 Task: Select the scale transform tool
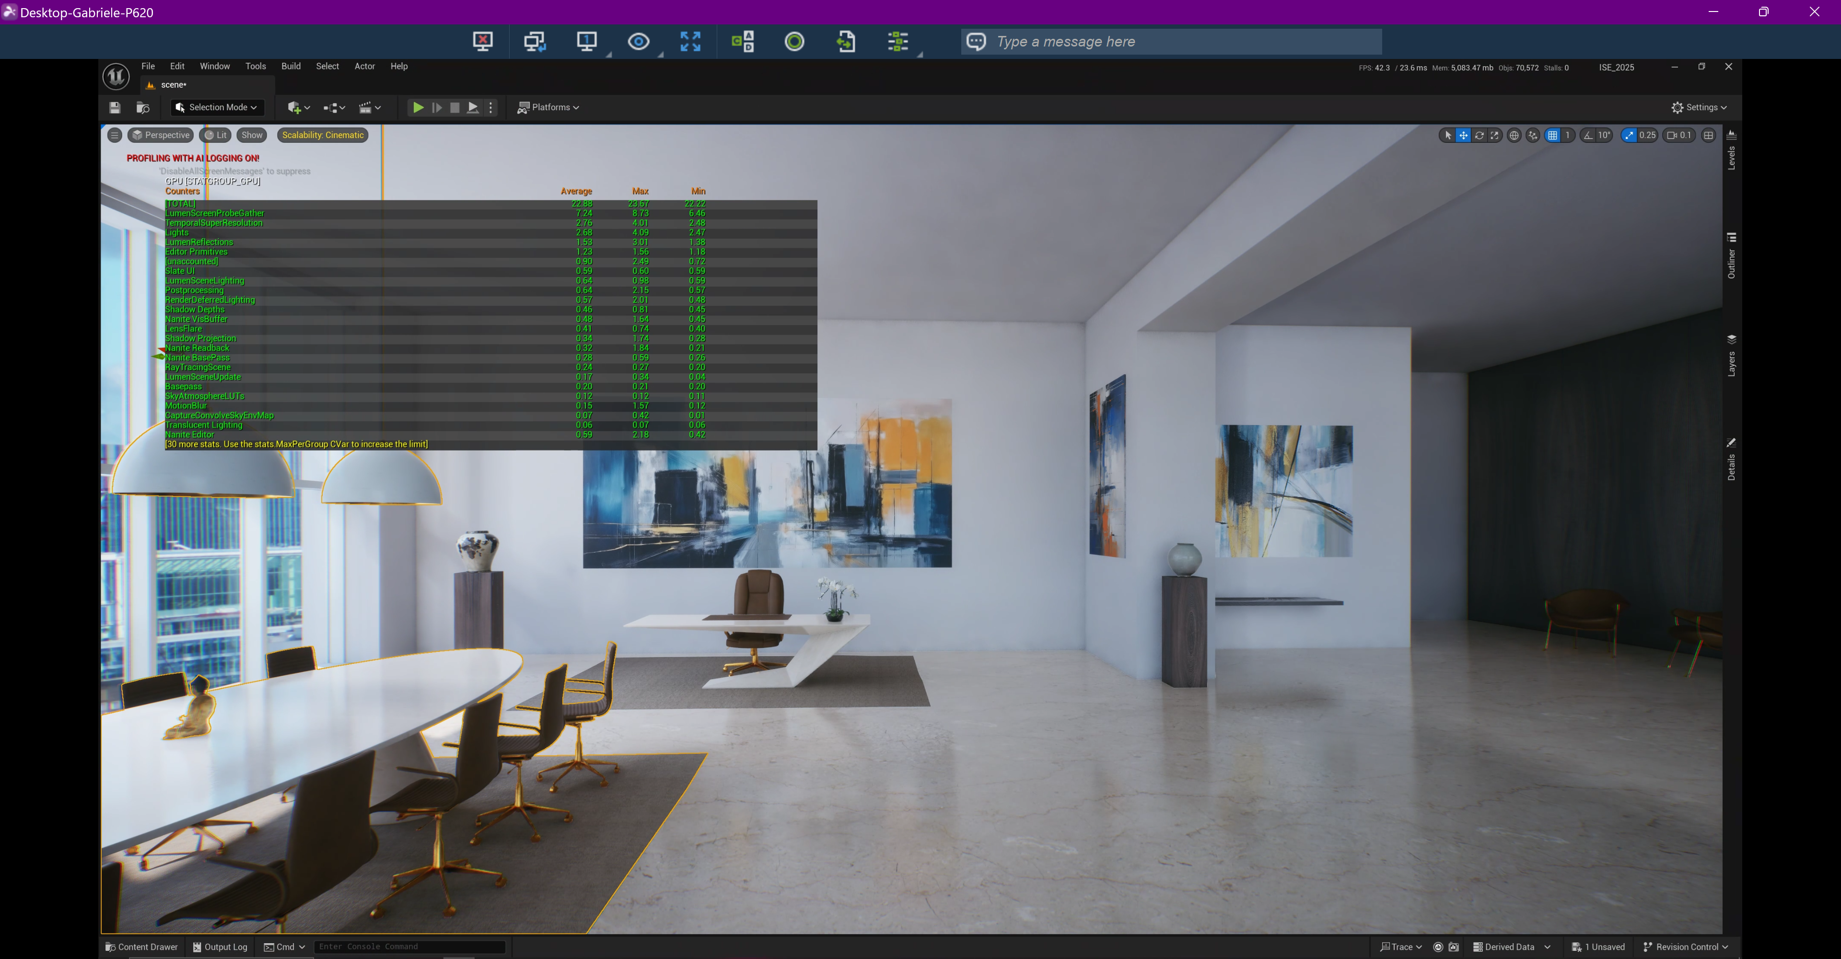tap(1494, 135)
